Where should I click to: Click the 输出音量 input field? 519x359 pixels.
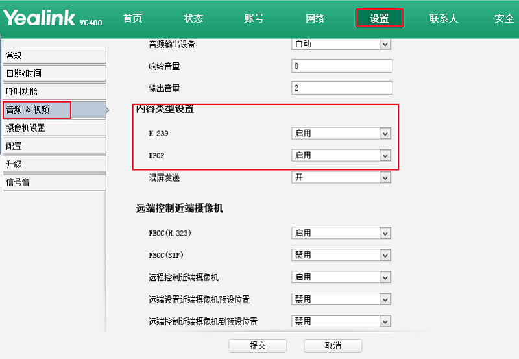342,88
